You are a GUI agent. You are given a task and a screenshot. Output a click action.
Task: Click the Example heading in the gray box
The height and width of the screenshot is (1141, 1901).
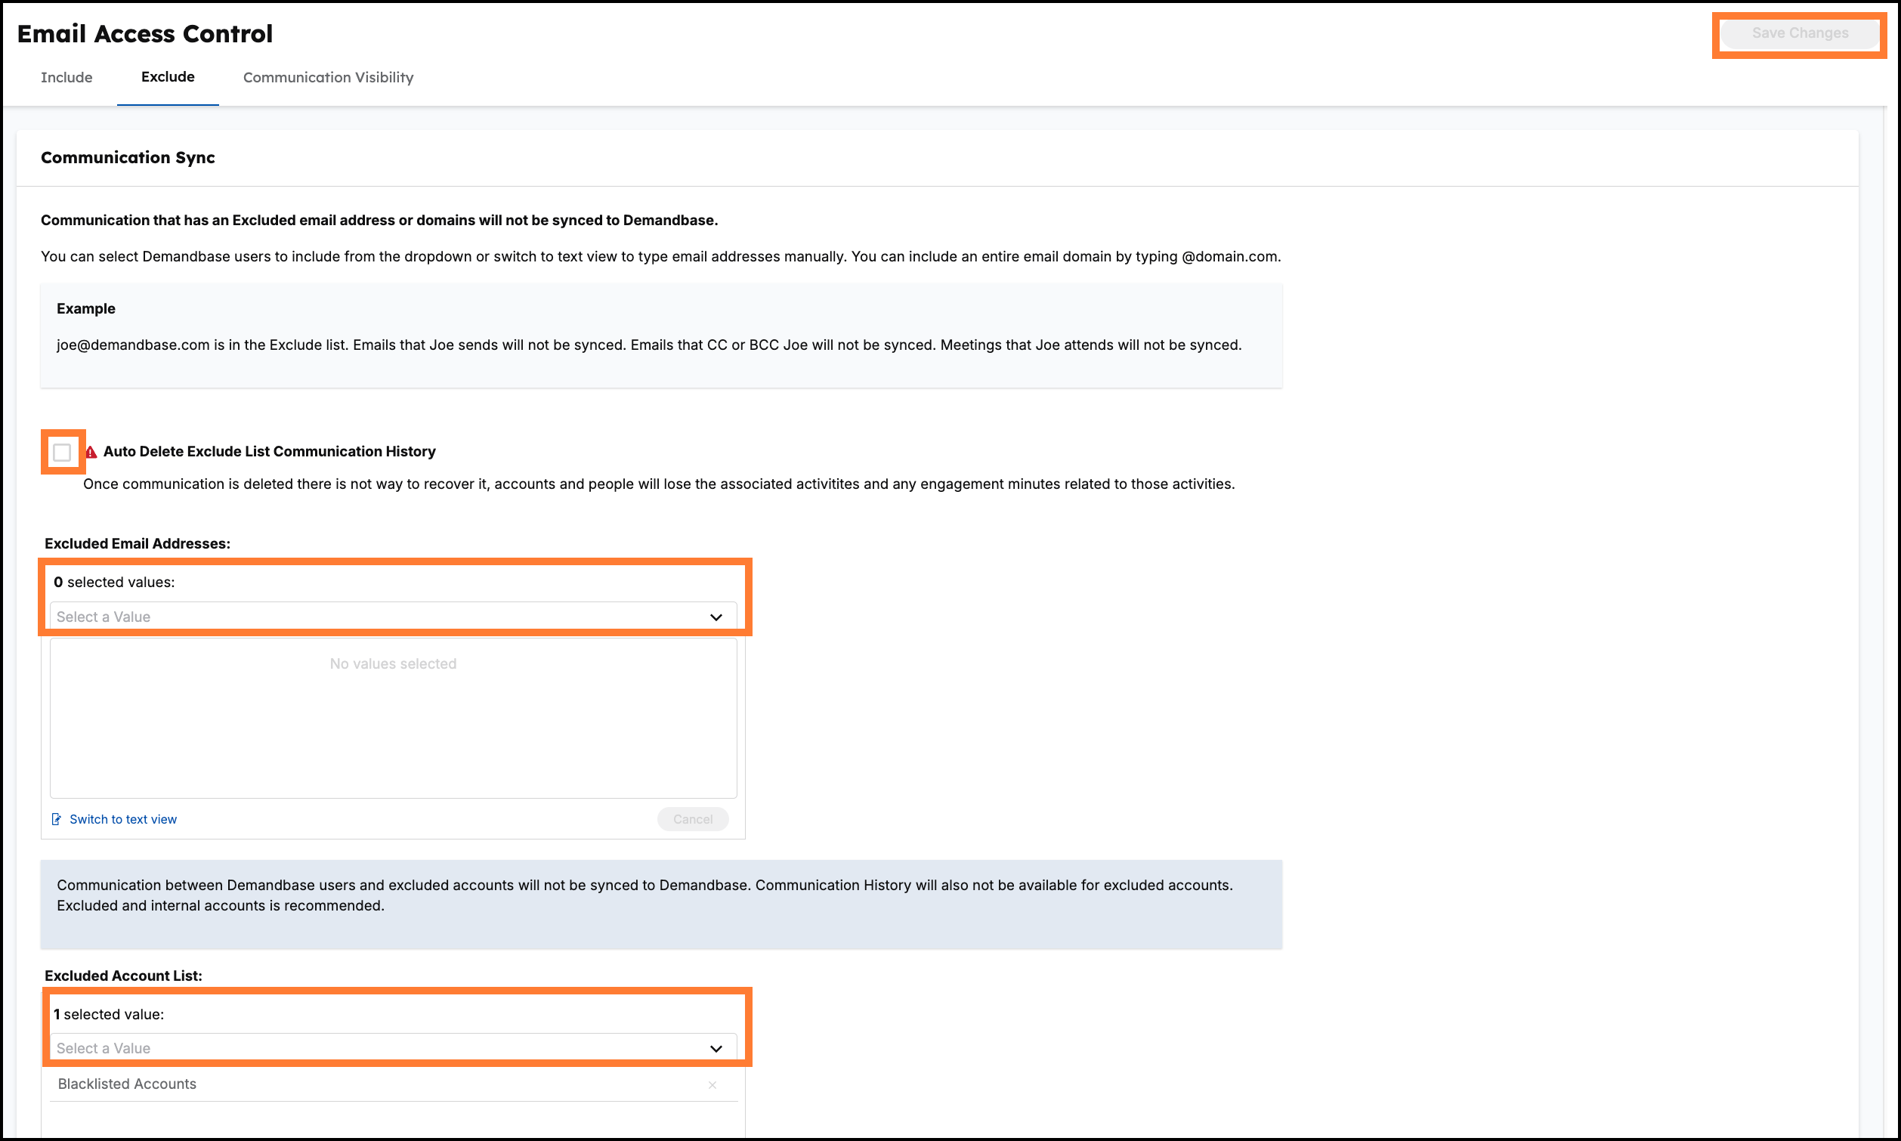coord(86,308)
